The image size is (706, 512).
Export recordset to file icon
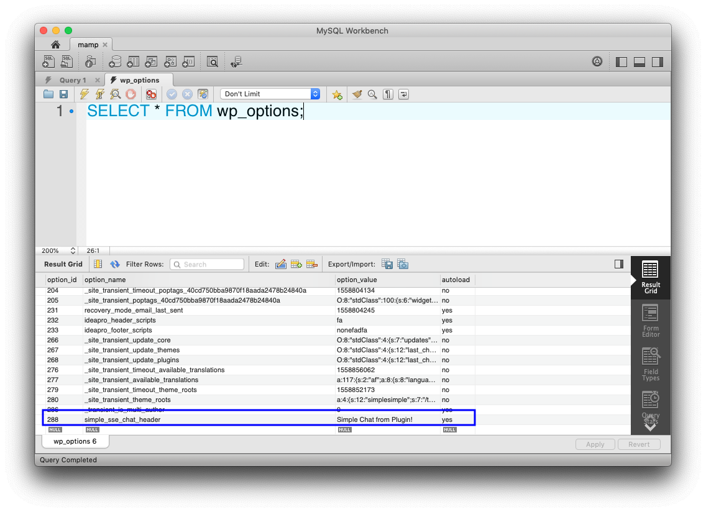coord(387,264)
